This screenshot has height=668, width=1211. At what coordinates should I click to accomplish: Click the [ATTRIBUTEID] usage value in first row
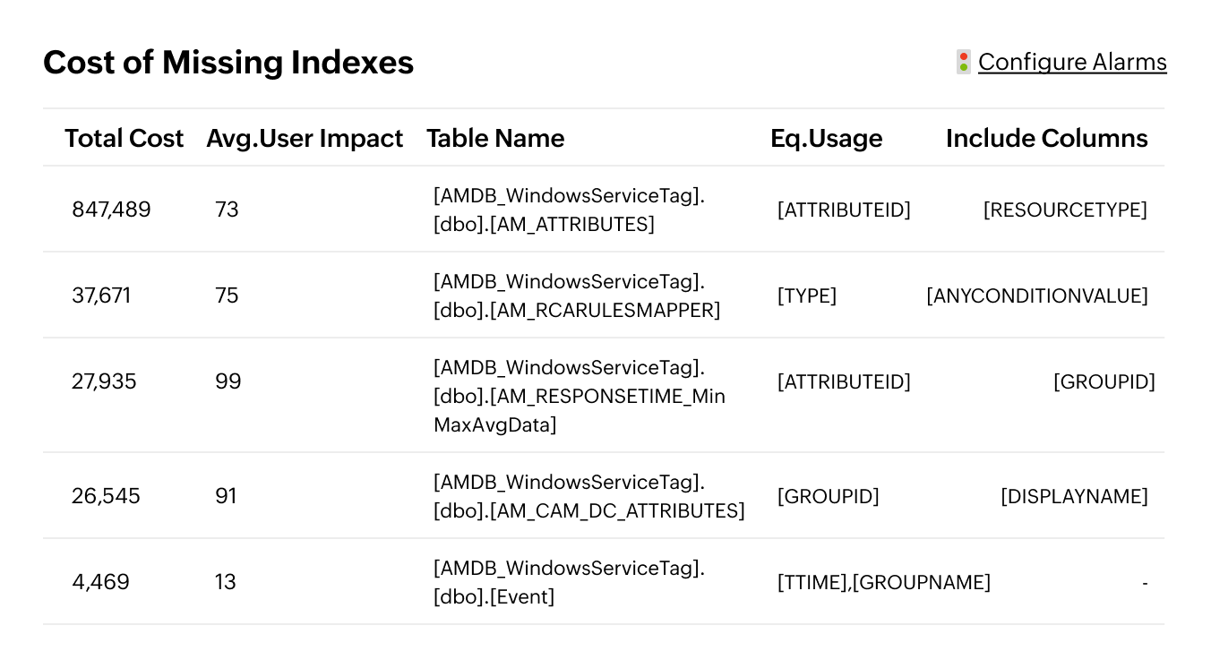(844, 210)
